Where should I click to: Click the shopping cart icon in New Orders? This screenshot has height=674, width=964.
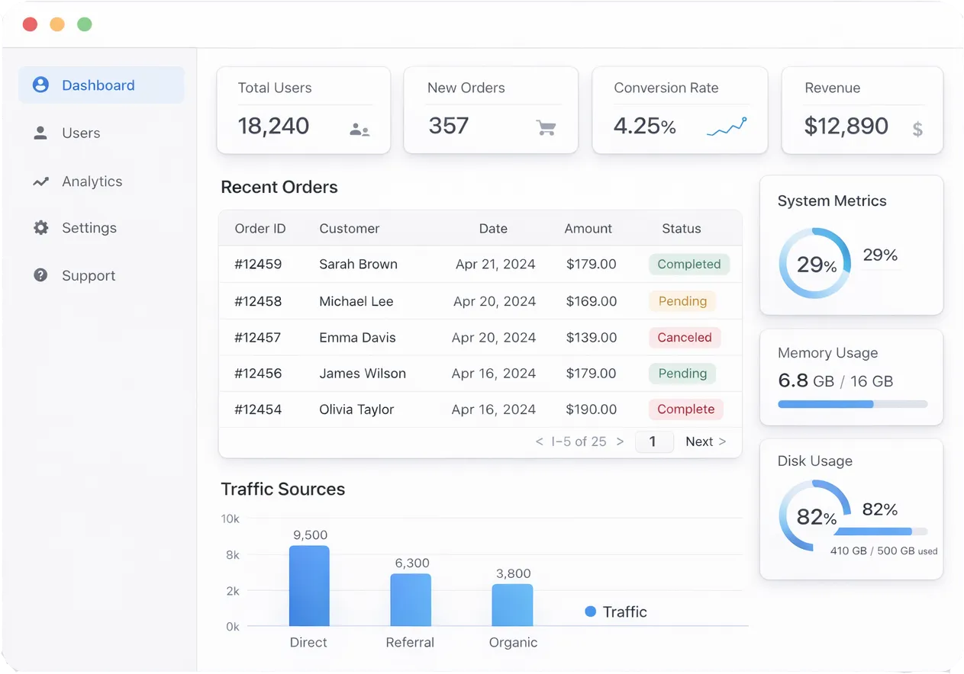pyautogui.click(x=546, y=128)
